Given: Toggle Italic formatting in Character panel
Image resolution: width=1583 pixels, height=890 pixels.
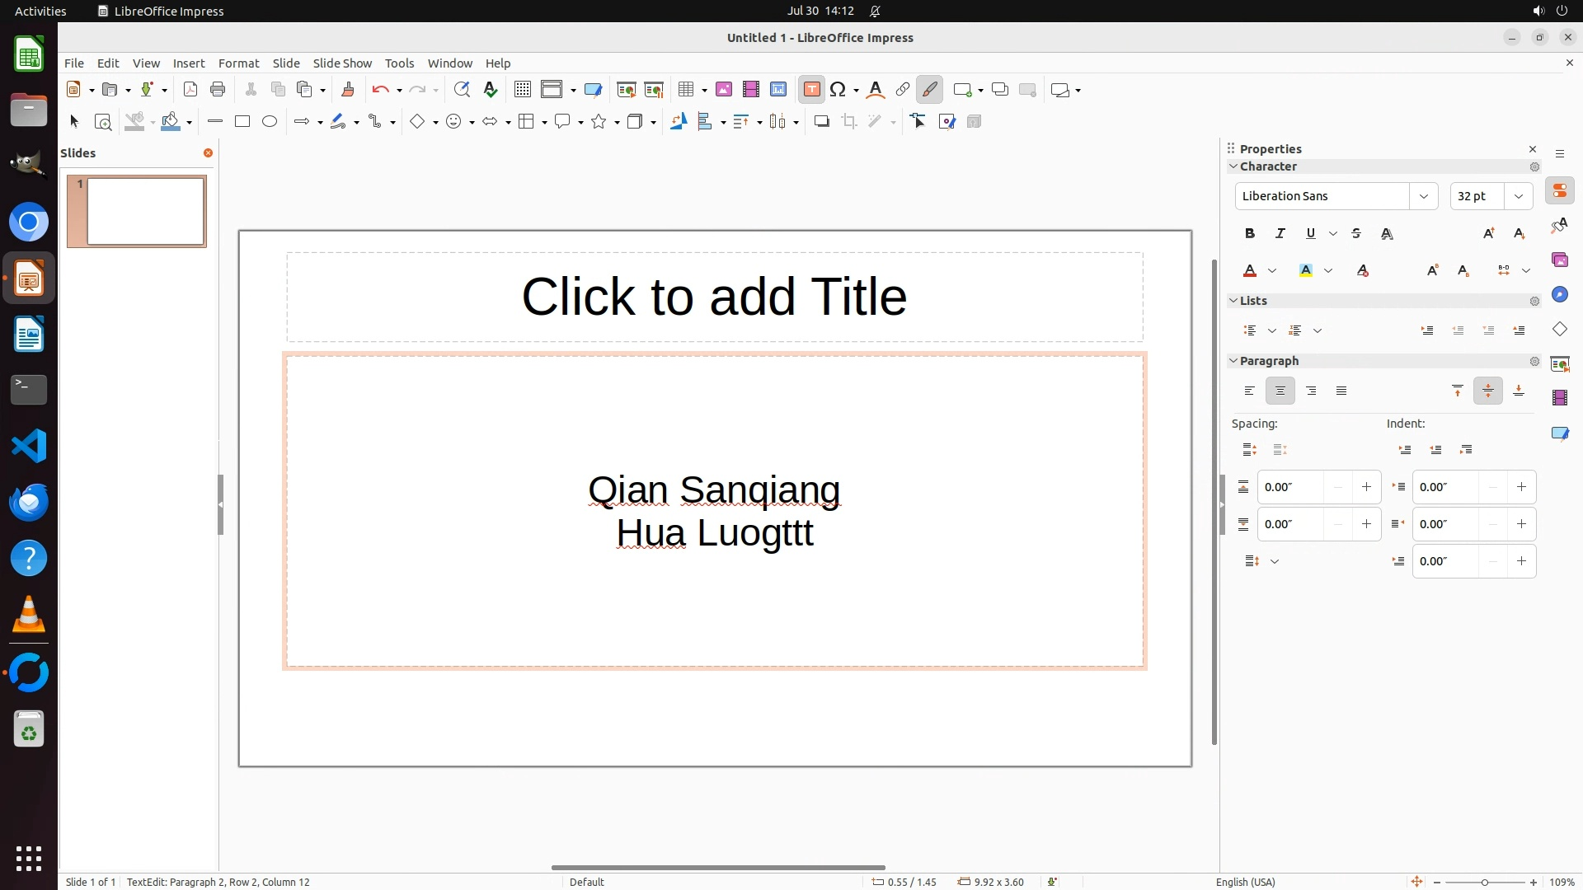Looking at the screenshot, I should click(x=1280, y=234).
